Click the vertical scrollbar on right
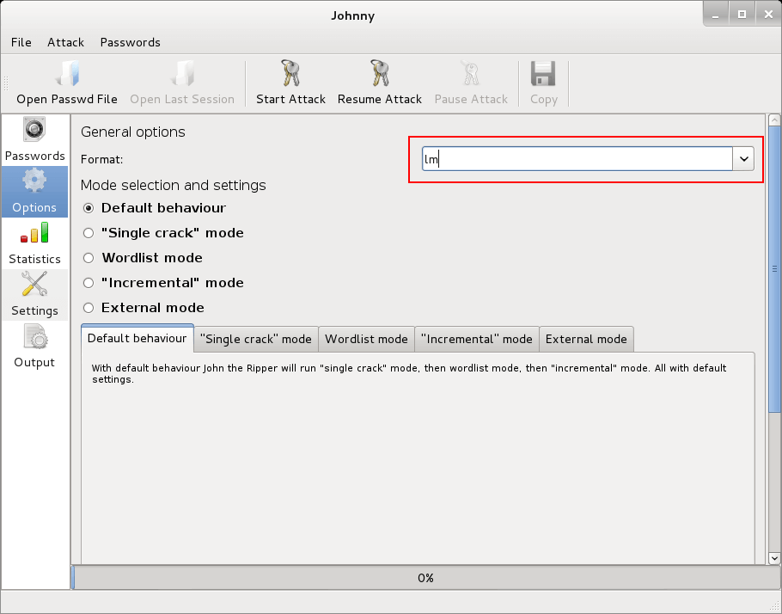Image resolution: width=782 pixels, height=614 pixels. point(773,267)
